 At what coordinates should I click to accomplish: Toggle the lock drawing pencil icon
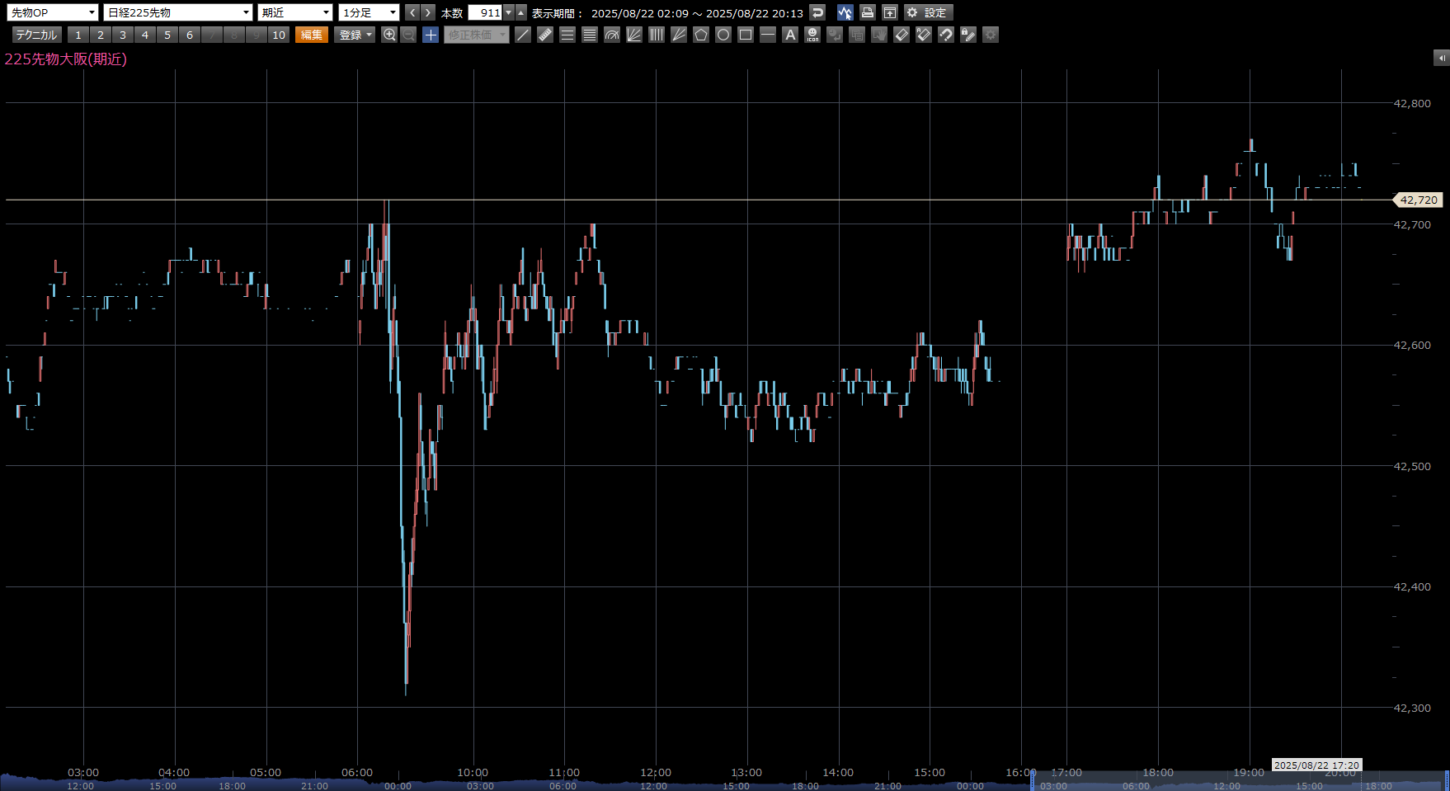(968, 35)
